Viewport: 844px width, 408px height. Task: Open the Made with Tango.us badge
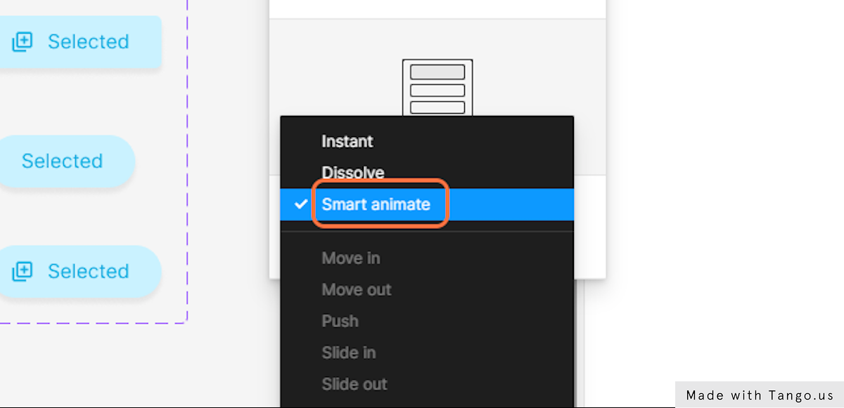tap(759, 395)
